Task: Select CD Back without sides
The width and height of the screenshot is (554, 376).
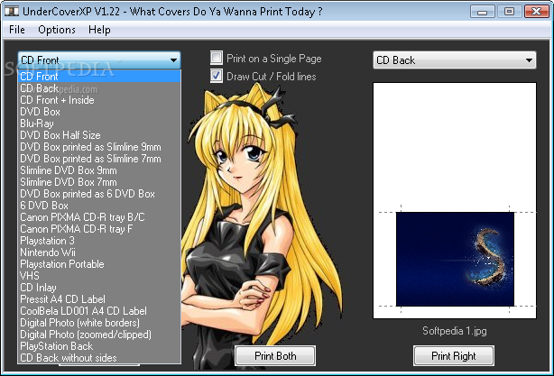Action: (x=99, y=358)
